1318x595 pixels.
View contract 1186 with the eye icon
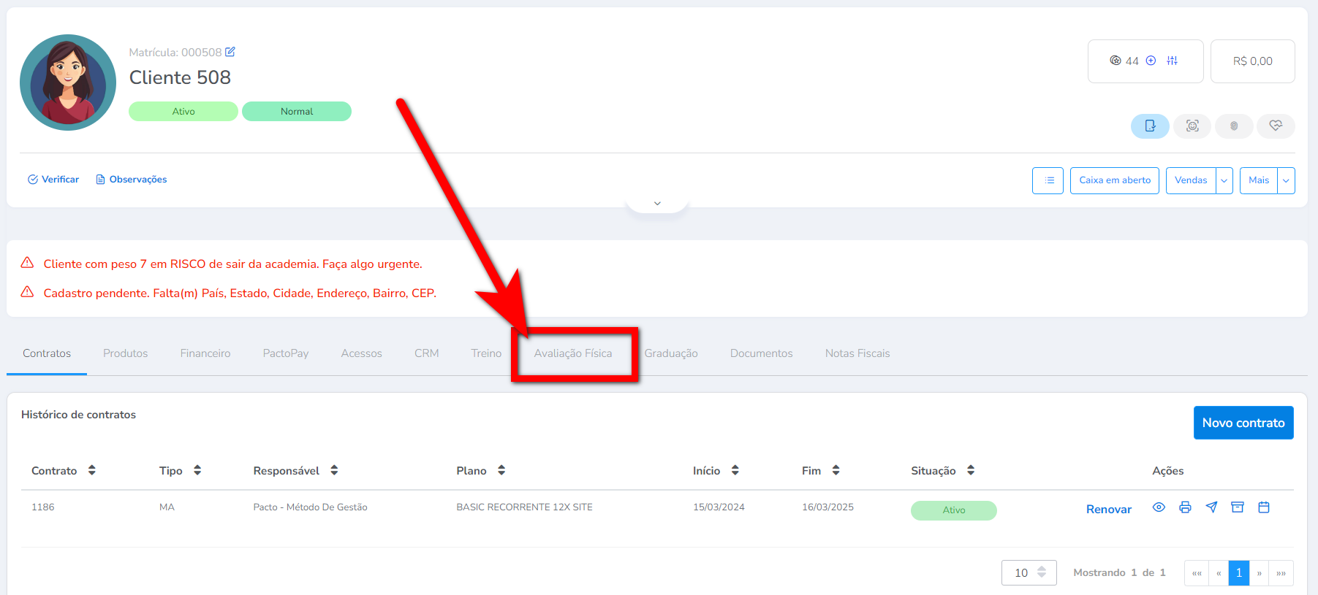click(x=1159, y=507)
